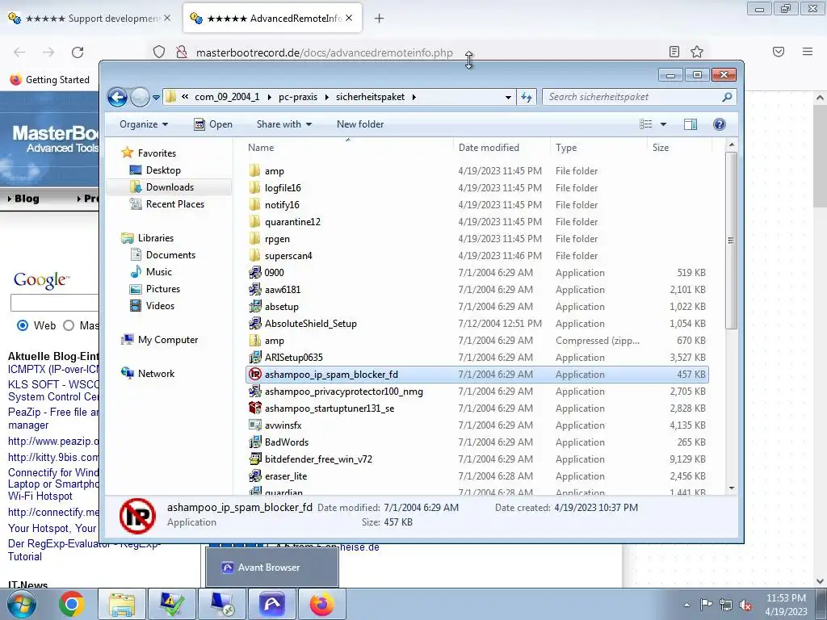Select the aaw6181 application icon

point(254,290)
